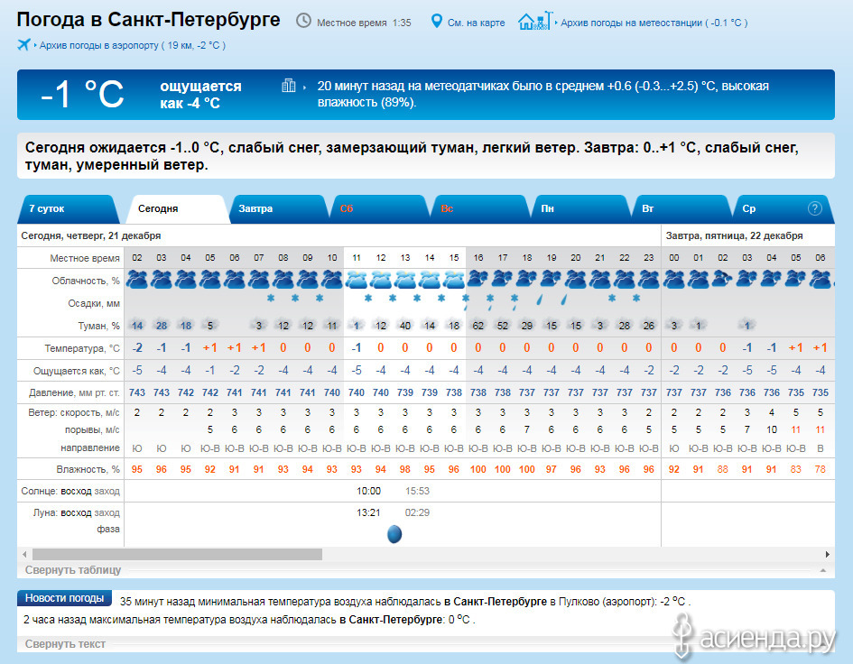The width and height of the screenshot is (853, 664).
Task: Click the cloudiness icon for hour 23
Action: click(x=648, y=280)
